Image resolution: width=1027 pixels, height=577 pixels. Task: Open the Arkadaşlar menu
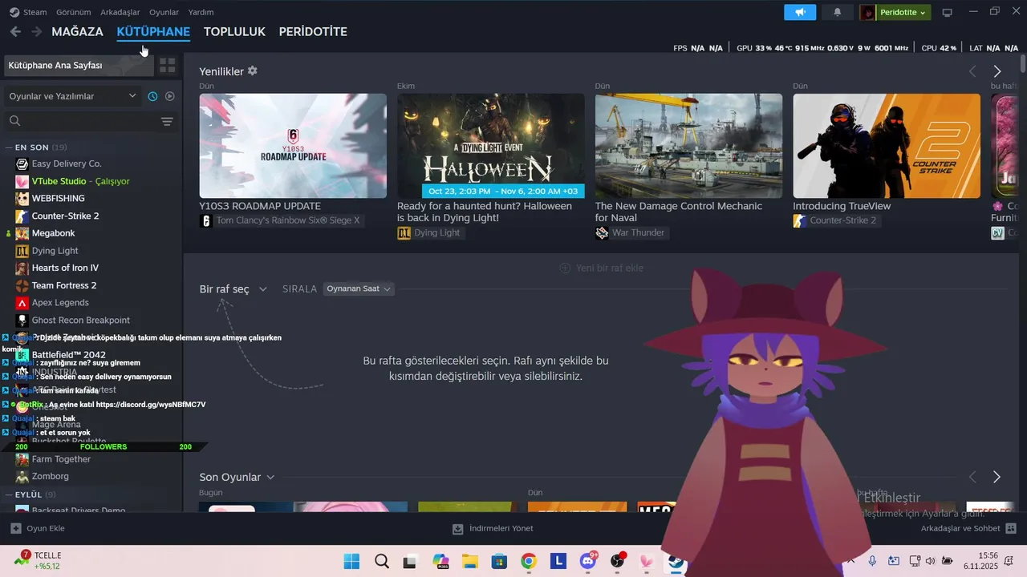click(x=120, y=12)
